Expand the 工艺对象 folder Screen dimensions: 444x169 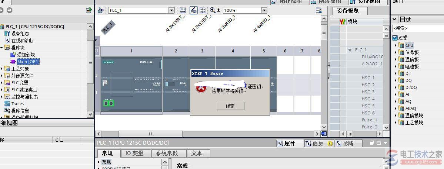(x=1, y=69)
